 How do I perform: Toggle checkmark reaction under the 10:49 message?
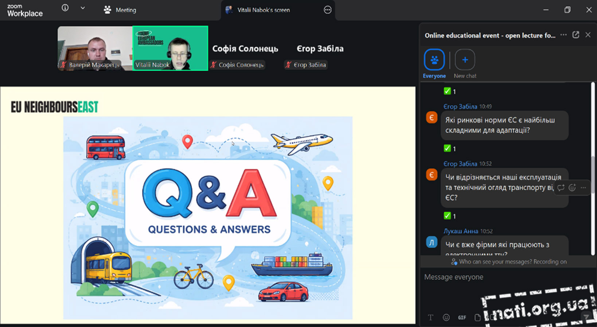(x=450, y=148)
